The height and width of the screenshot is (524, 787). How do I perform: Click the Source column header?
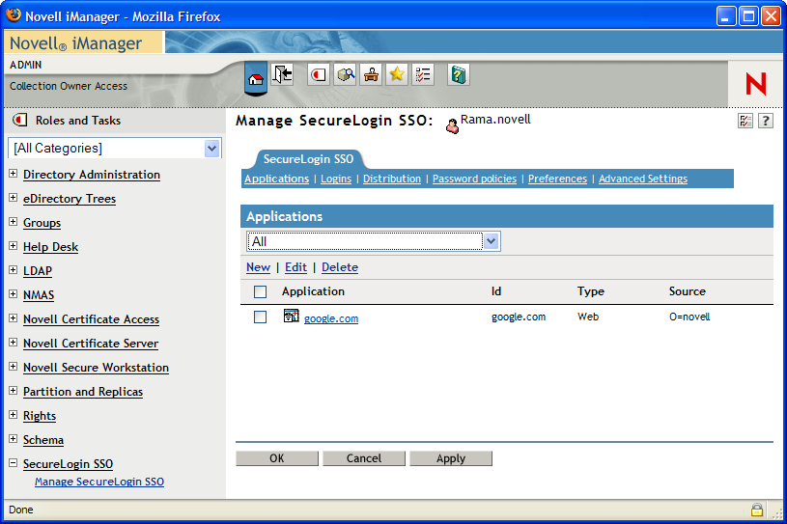click(688, 291)
